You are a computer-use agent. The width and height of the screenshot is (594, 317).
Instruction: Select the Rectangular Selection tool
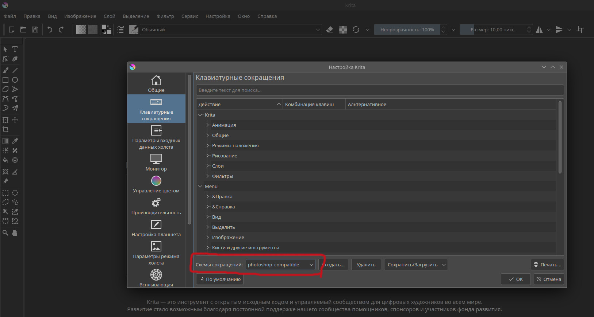tap(5, 193)
